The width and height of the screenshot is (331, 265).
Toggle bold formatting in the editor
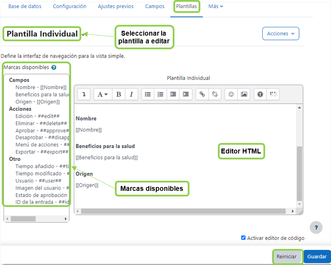pyautogui.click(x=119, y=94)
